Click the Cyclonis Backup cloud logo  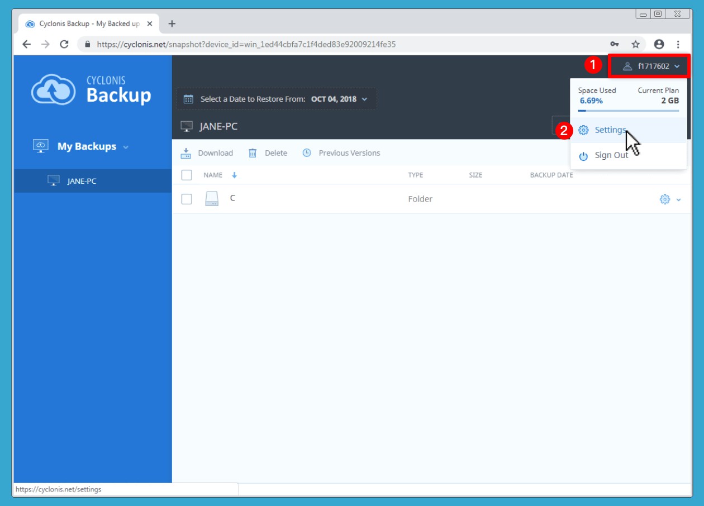pyautogui.click(x=54, y=89)
